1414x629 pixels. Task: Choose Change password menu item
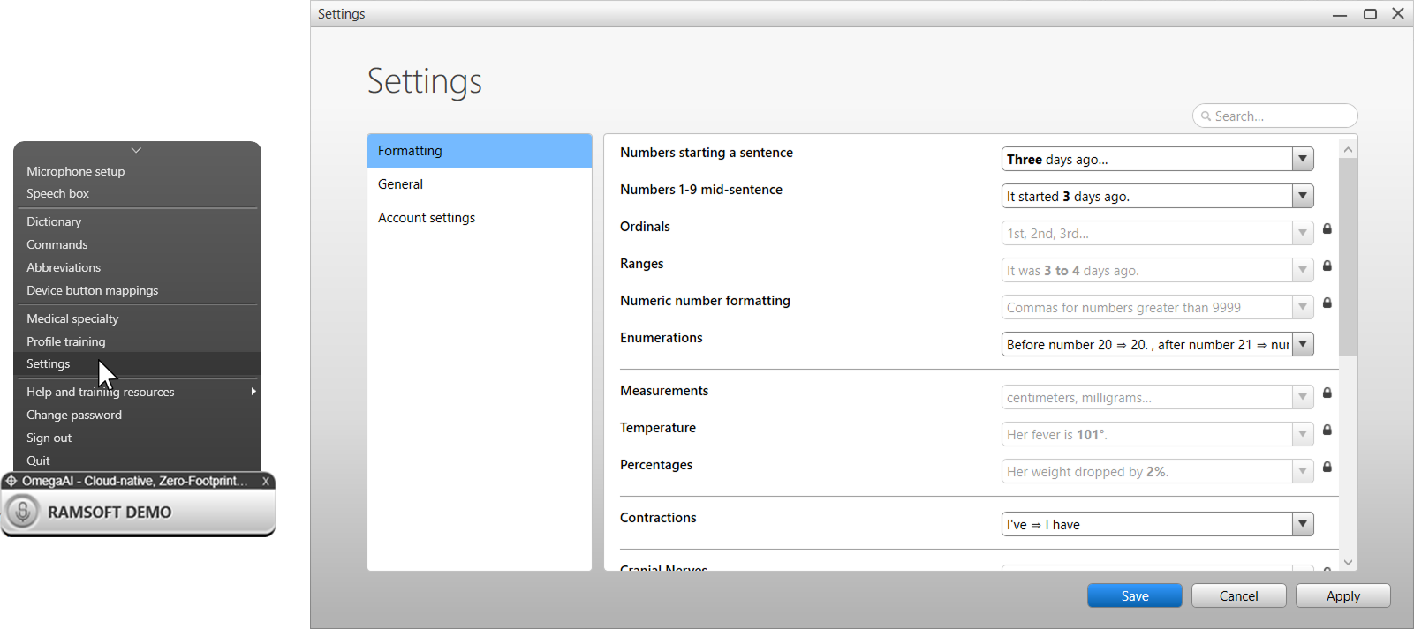138,415
